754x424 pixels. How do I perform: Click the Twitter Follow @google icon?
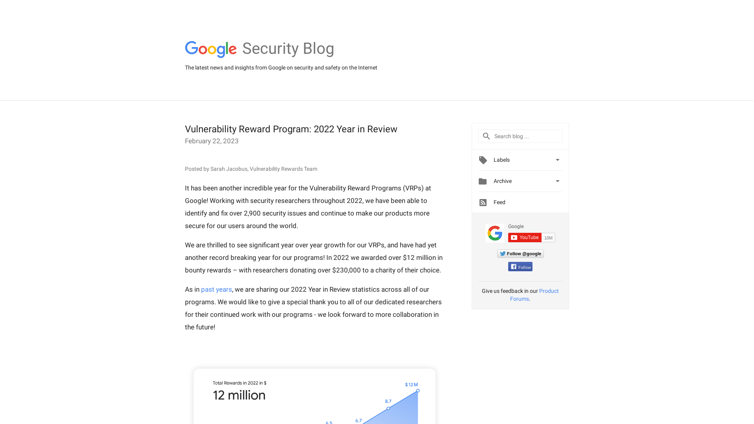click(x=520, y=254)
